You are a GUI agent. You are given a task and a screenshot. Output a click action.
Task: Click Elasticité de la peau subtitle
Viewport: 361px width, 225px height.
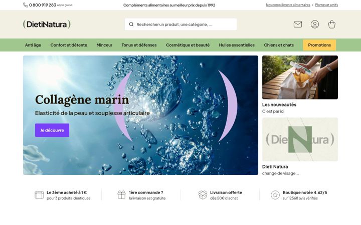[x=92, y=113]
